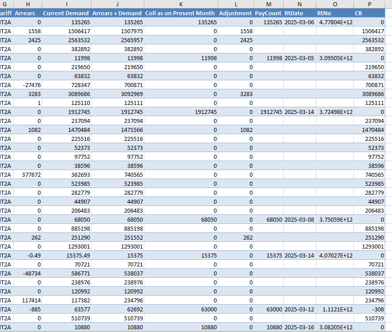Select Coll as on Present Month cell 63000

(181, 310)
